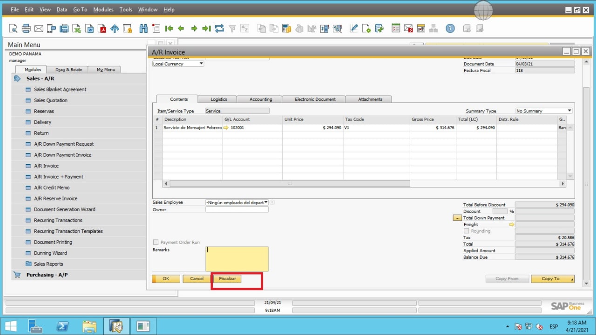Click the Print toolbar icon
This screenshot has width=596, height=335.
[26, 28]
